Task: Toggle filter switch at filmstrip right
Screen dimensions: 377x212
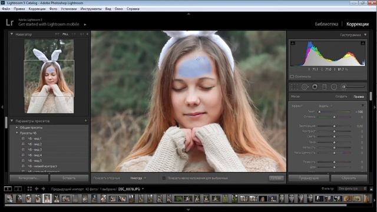Action: point(371,189)
